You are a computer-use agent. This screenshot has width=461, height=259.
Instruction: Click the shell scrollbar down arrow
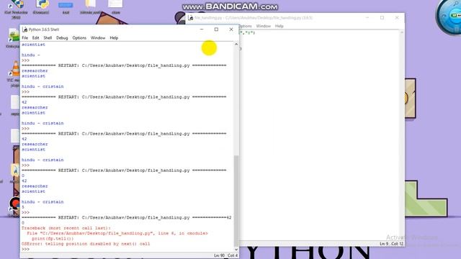[236, 250]
